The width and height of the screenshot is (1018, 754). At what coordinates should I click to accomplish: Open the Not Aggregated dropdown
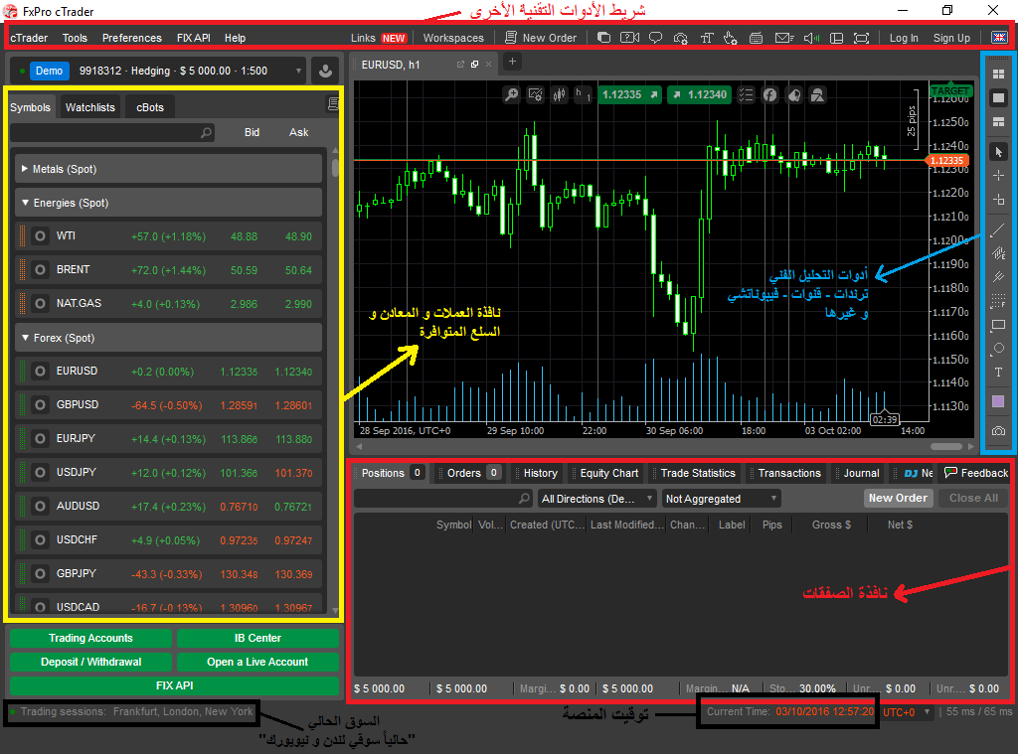722,499
